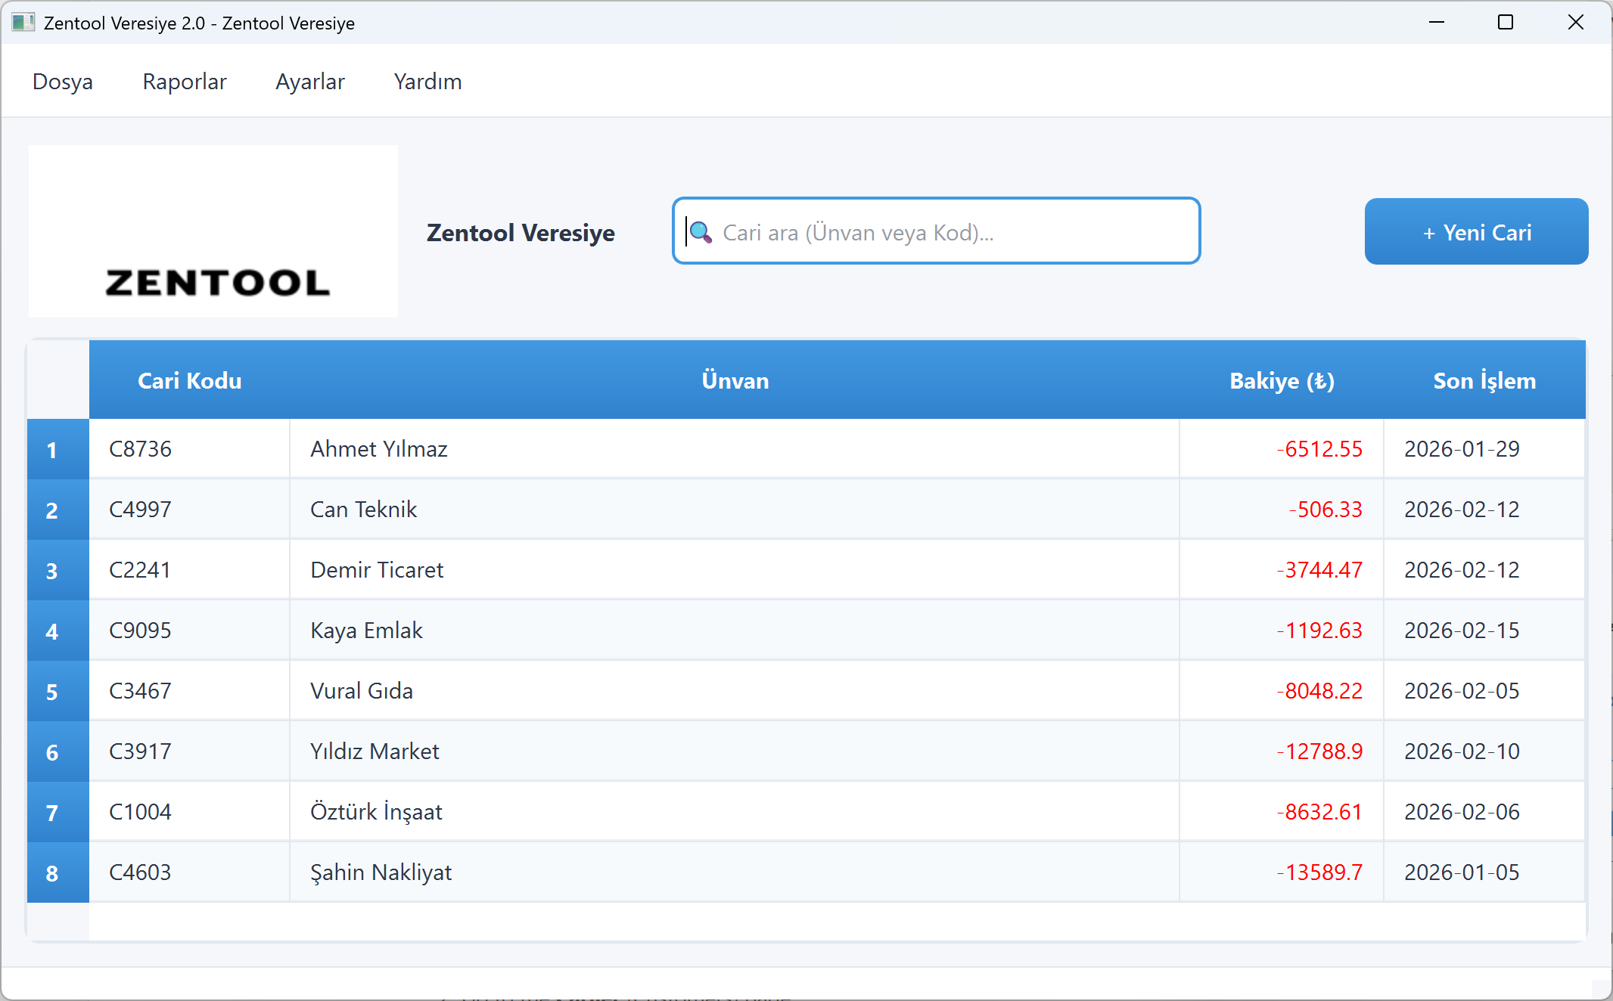Open the Dosya menu
The height and width of the screenshot is (1001, 1613).
click(63, 82)
